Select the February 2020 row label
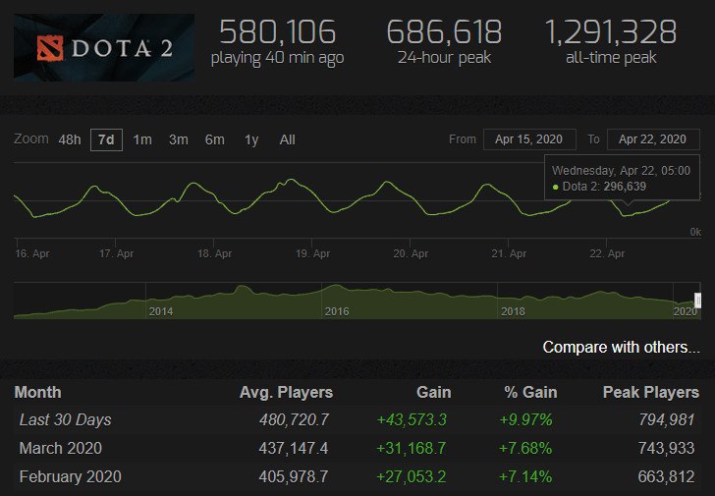The width and height of the screenshot is (715, 496). click(71, 477)
